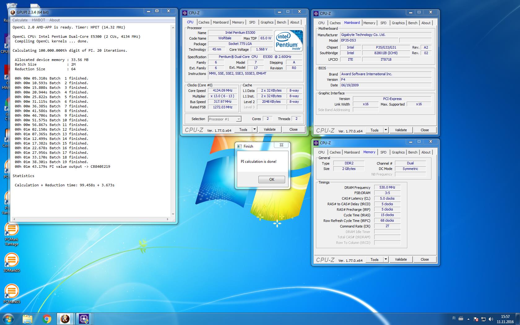Open 3DMark05 desktop shortcut
The height and width of the screenshot is (325, 520).
click(x=11, y=263)
